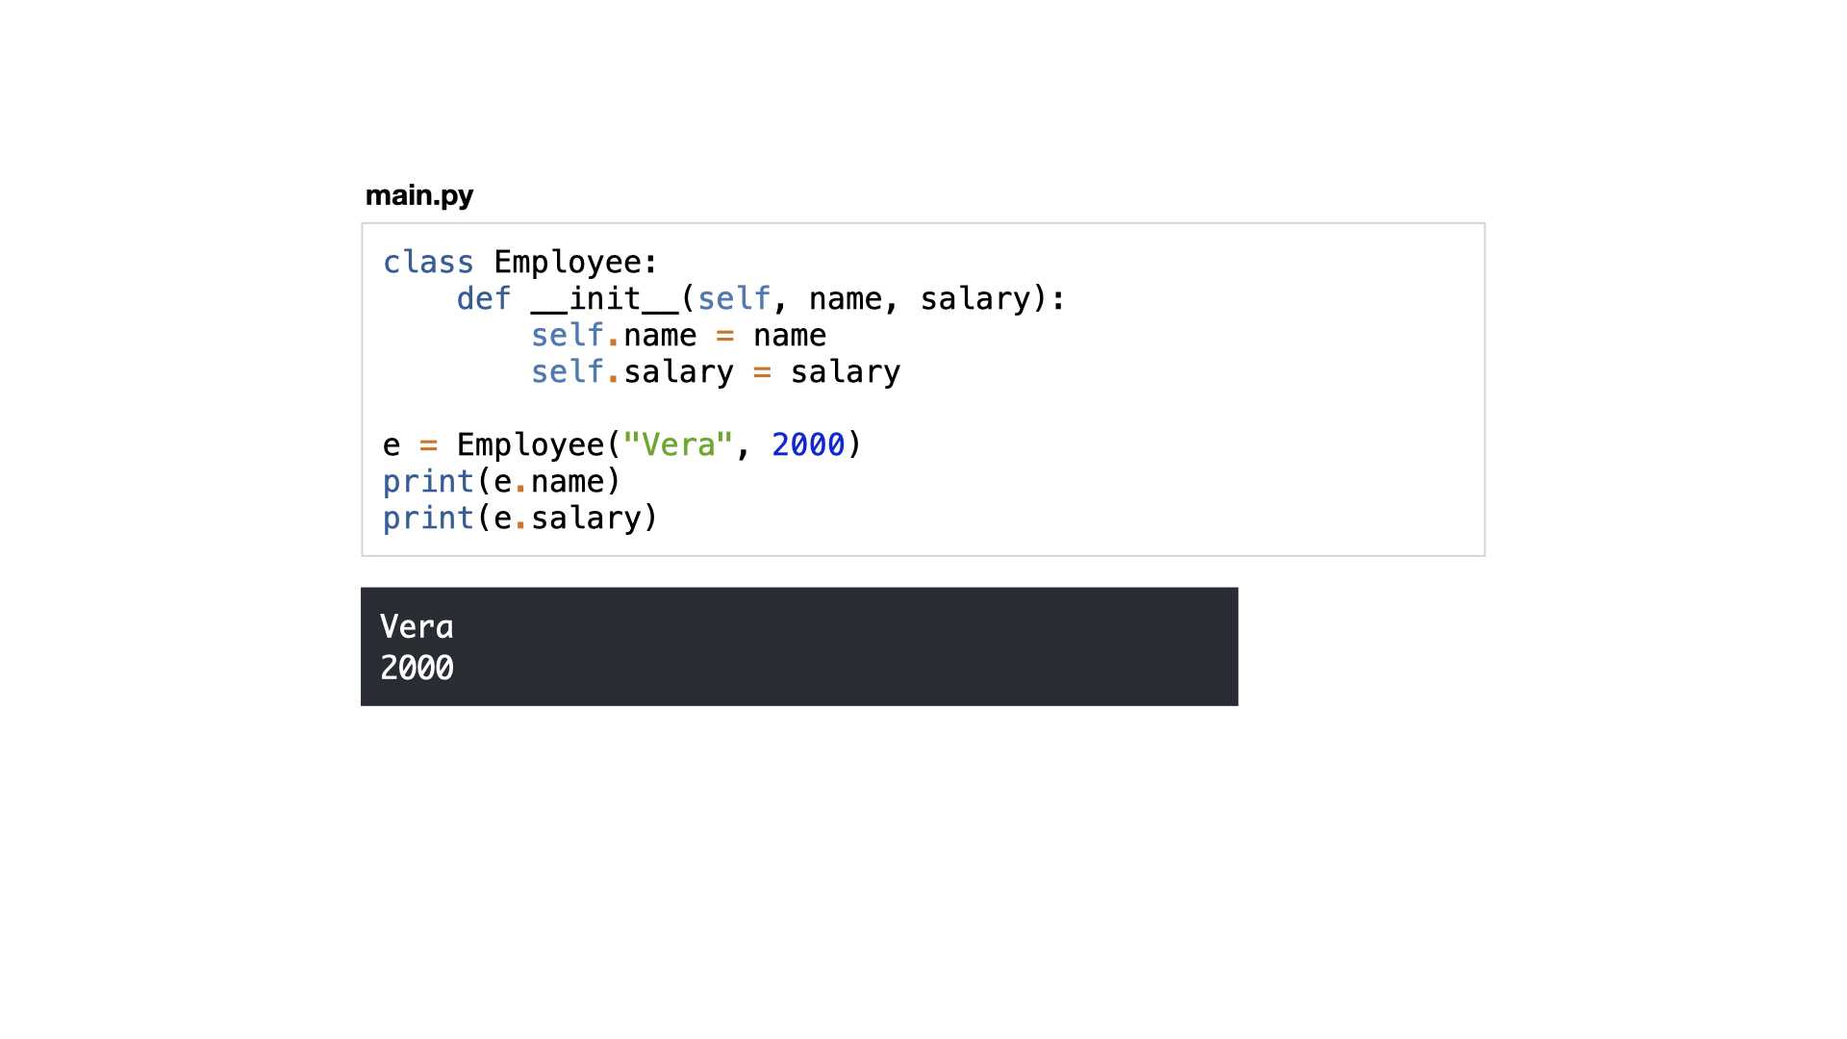Click the 'self.salary = salary' line
Screen dimensions: 1847x1039
(x=716, y=371)
